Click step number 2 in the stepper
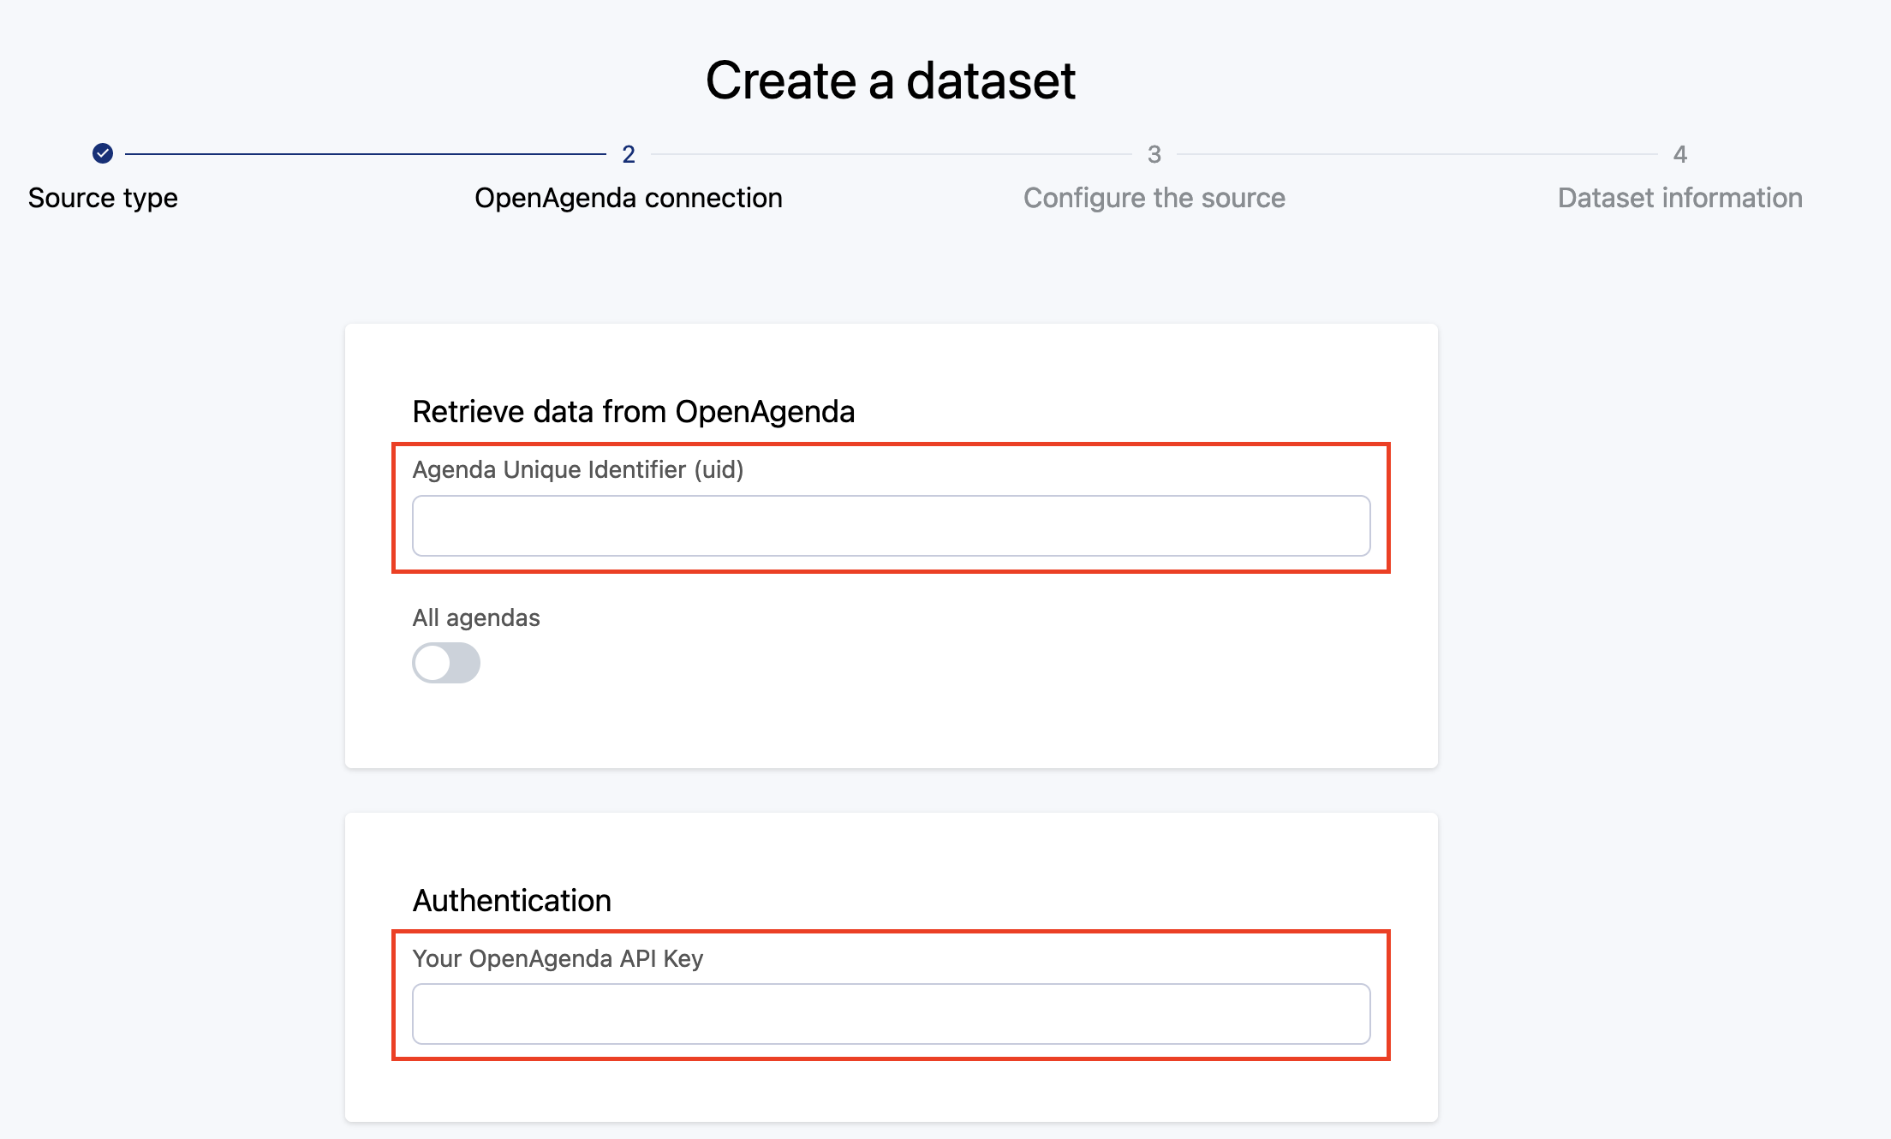The height and width of the screenshot is (1139, 1891). pyautogui.click(x=629, y=154)
